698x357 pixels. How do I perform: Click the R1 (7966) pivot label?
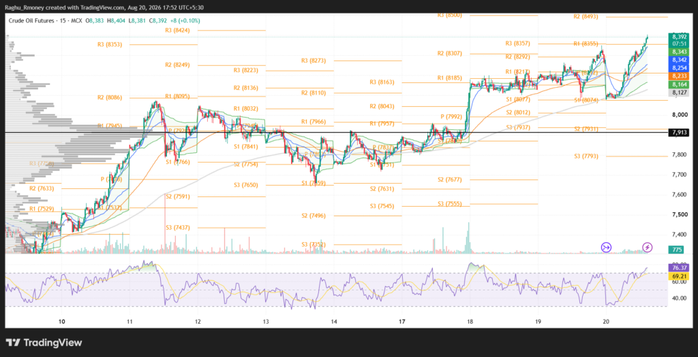coord(314,122)
